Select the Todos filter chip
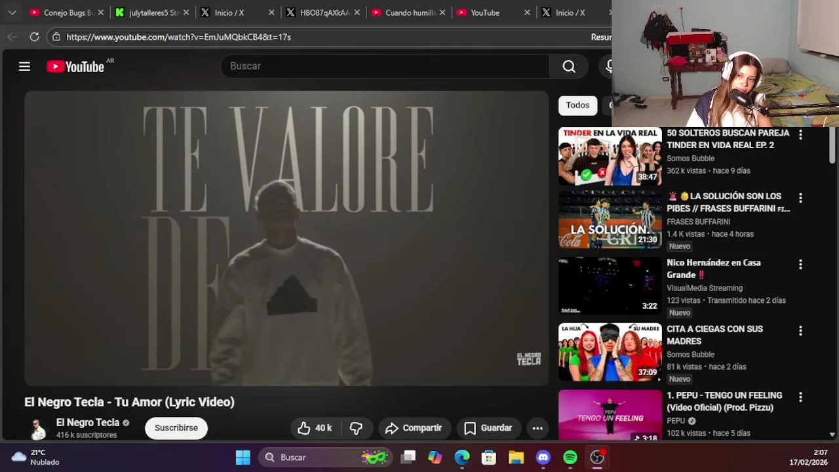Image resolution: width=839 pixels, height=472 pixels. click(x=577, y=106)
